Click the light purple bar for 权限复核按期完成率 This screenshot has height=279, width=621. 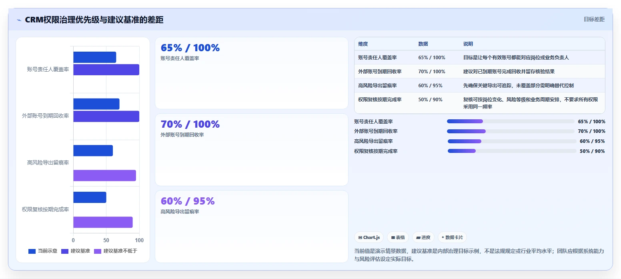click(x=103, y=222)
